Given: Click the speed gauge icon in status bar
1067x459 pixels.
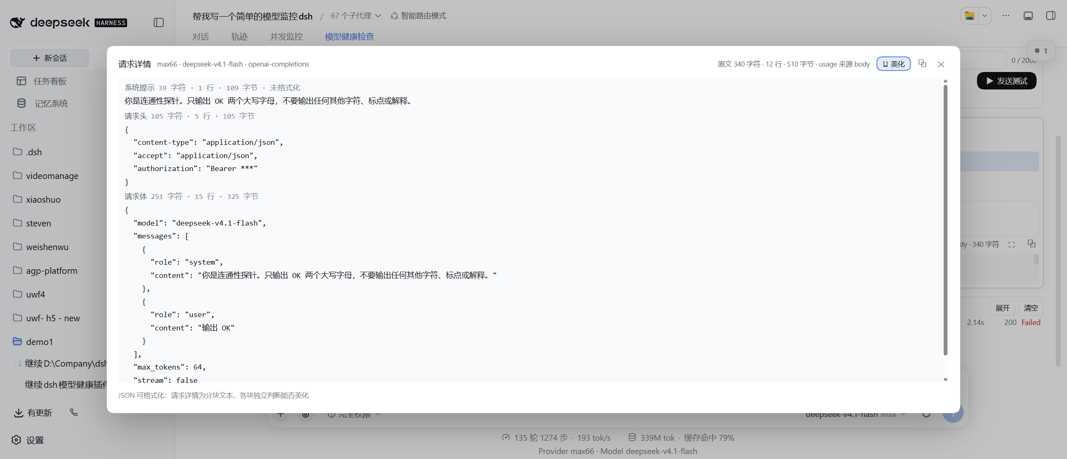Looking at the screenshot, I should tap(506, 437).
